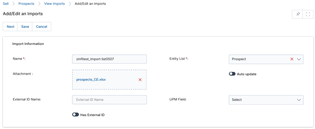Click the Add/Edit an Imports breadcrumb text

point(90,4)
